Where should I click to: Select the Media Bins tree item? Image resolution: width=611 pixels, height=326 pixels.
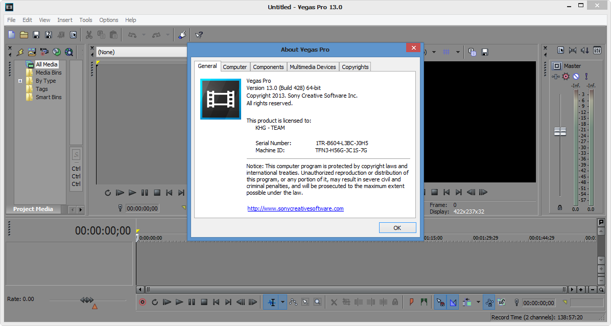pyautogui.click(x=49, y=73)
